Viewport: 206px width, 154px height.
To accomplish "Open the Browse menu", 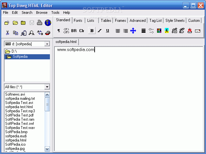I will [x=42, y=13].
